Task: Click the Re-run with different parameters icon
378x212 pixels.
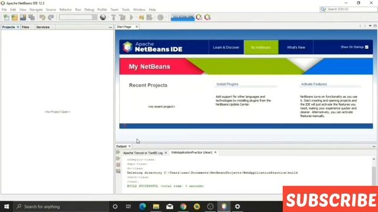Action: click(x=118, y=158)
